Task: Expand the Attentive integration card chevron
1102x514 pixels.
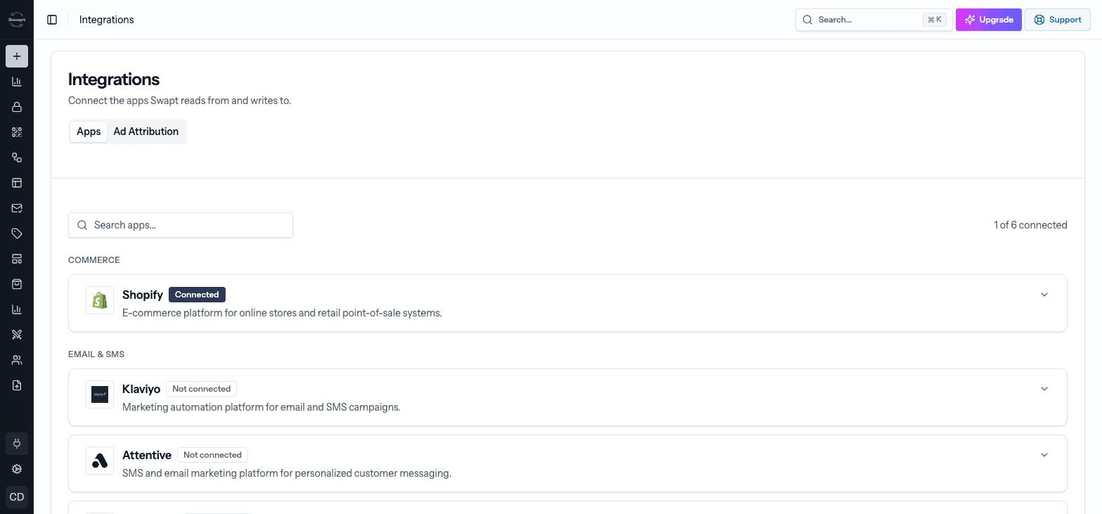Action: coord(1044,455)
